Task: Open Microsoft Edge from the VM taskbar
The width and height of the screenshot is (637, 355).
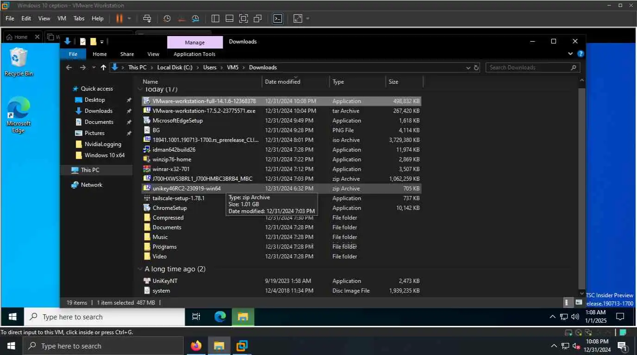Action: point(220,317)
